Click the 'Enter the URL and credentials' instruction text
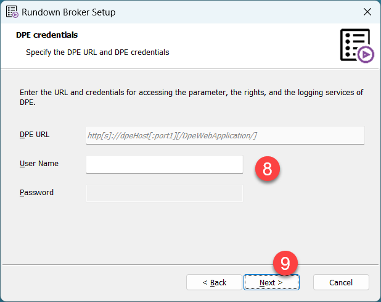381x302 pixels. coord(191,98)
